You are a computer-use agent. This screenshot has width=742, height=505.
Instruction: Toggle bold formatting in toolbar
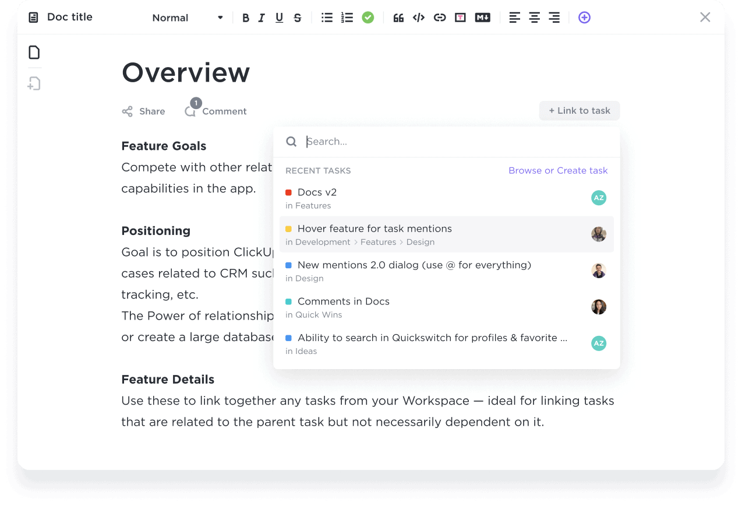click(246, 18)
